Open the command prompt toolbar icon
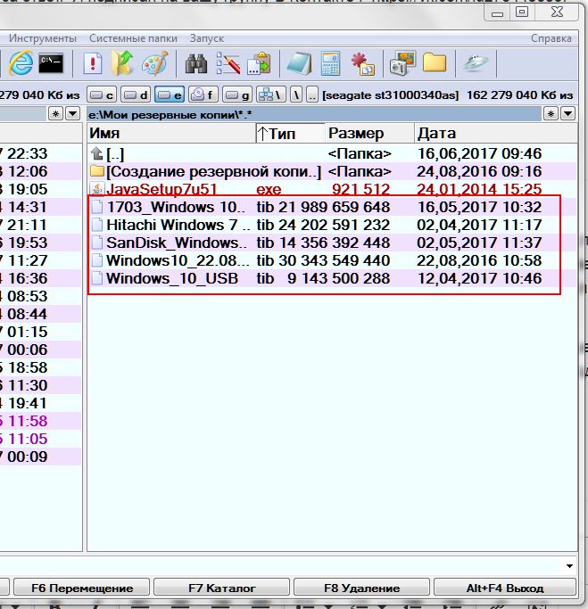Viewport: 588px width, 609px height. pos(51,63)
